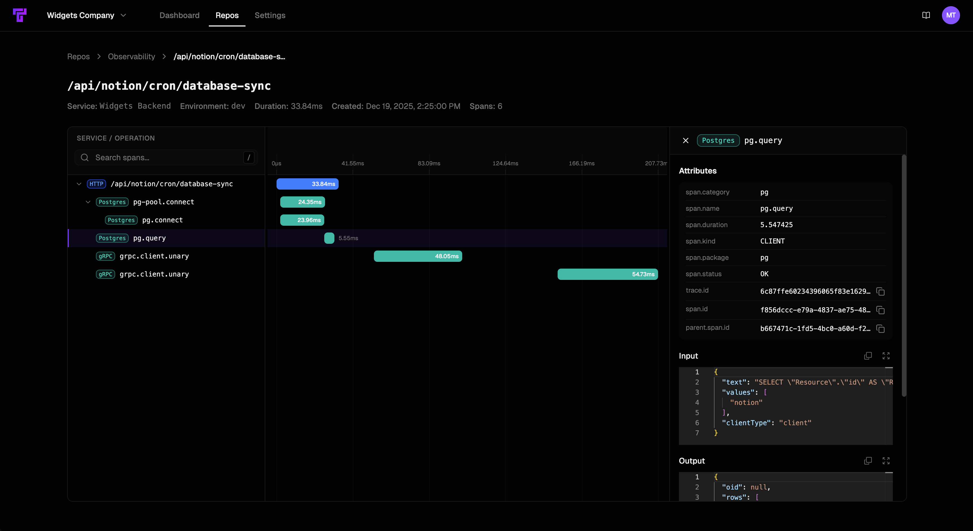This screenshot has height=531, width=973.
Task: Copy the Output JSON content
Action: coord(868,461)
